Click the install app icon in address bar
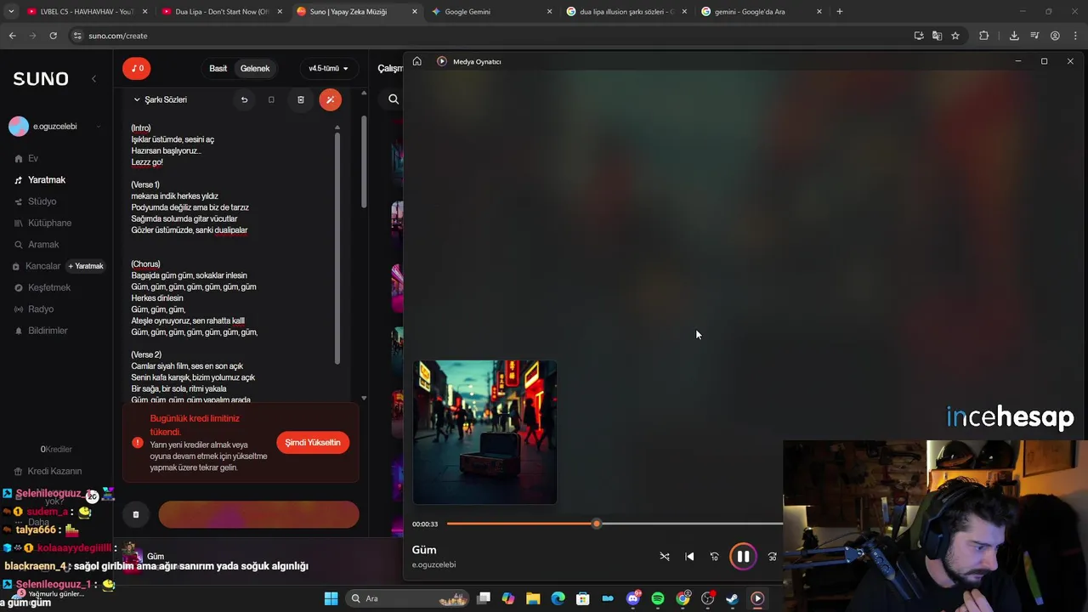 click(919, 36)
